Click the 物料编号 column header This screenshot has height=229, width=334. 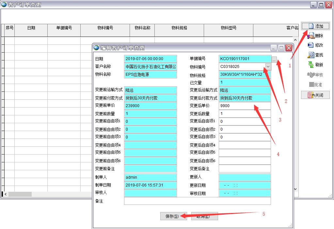tap(105, 28)
